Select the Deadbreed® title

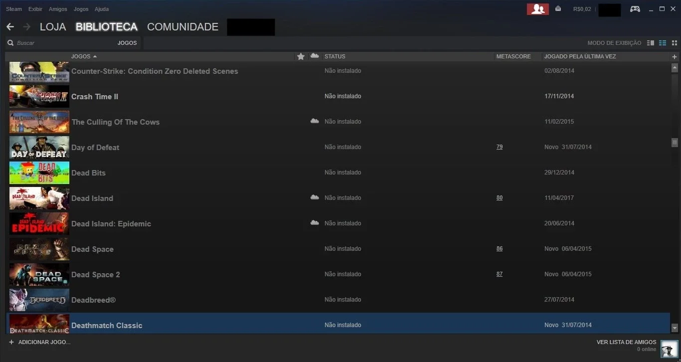pos(94,300)
